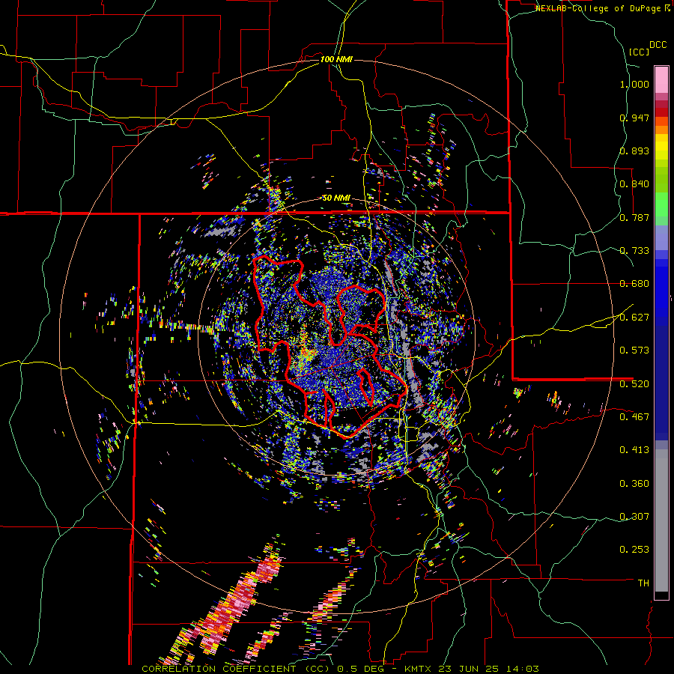Select the 0.253 legend value

634,550
